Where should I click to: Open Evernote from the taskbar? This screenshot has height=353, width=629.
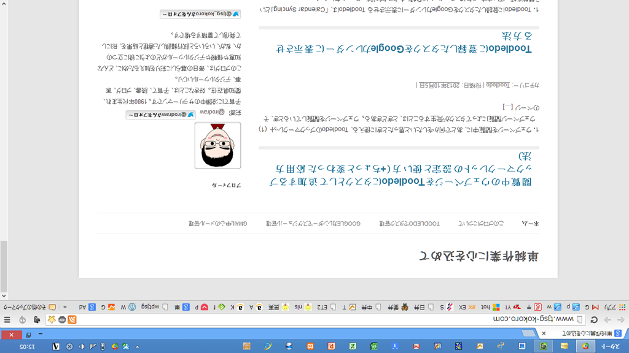tap(544, 346)
